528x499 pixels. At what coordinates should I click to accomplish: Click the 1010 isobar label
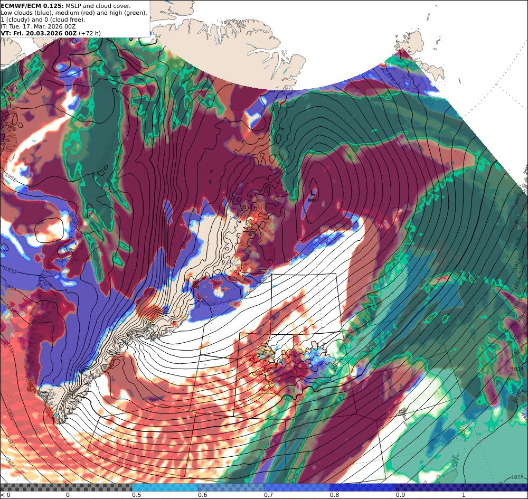pos(517,243)
